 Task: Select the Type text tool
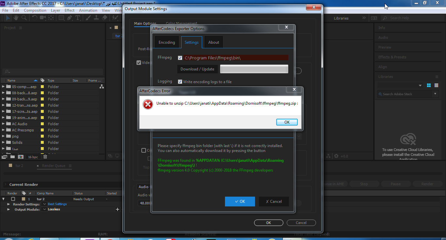(x=78, y=18)
